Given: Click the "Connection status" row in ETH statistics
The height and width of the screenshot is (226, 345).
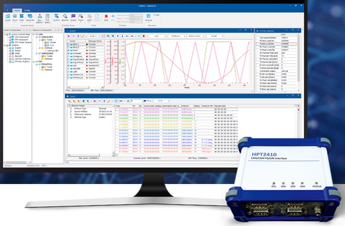Looking at the screenshot, I should click(276, 71).
